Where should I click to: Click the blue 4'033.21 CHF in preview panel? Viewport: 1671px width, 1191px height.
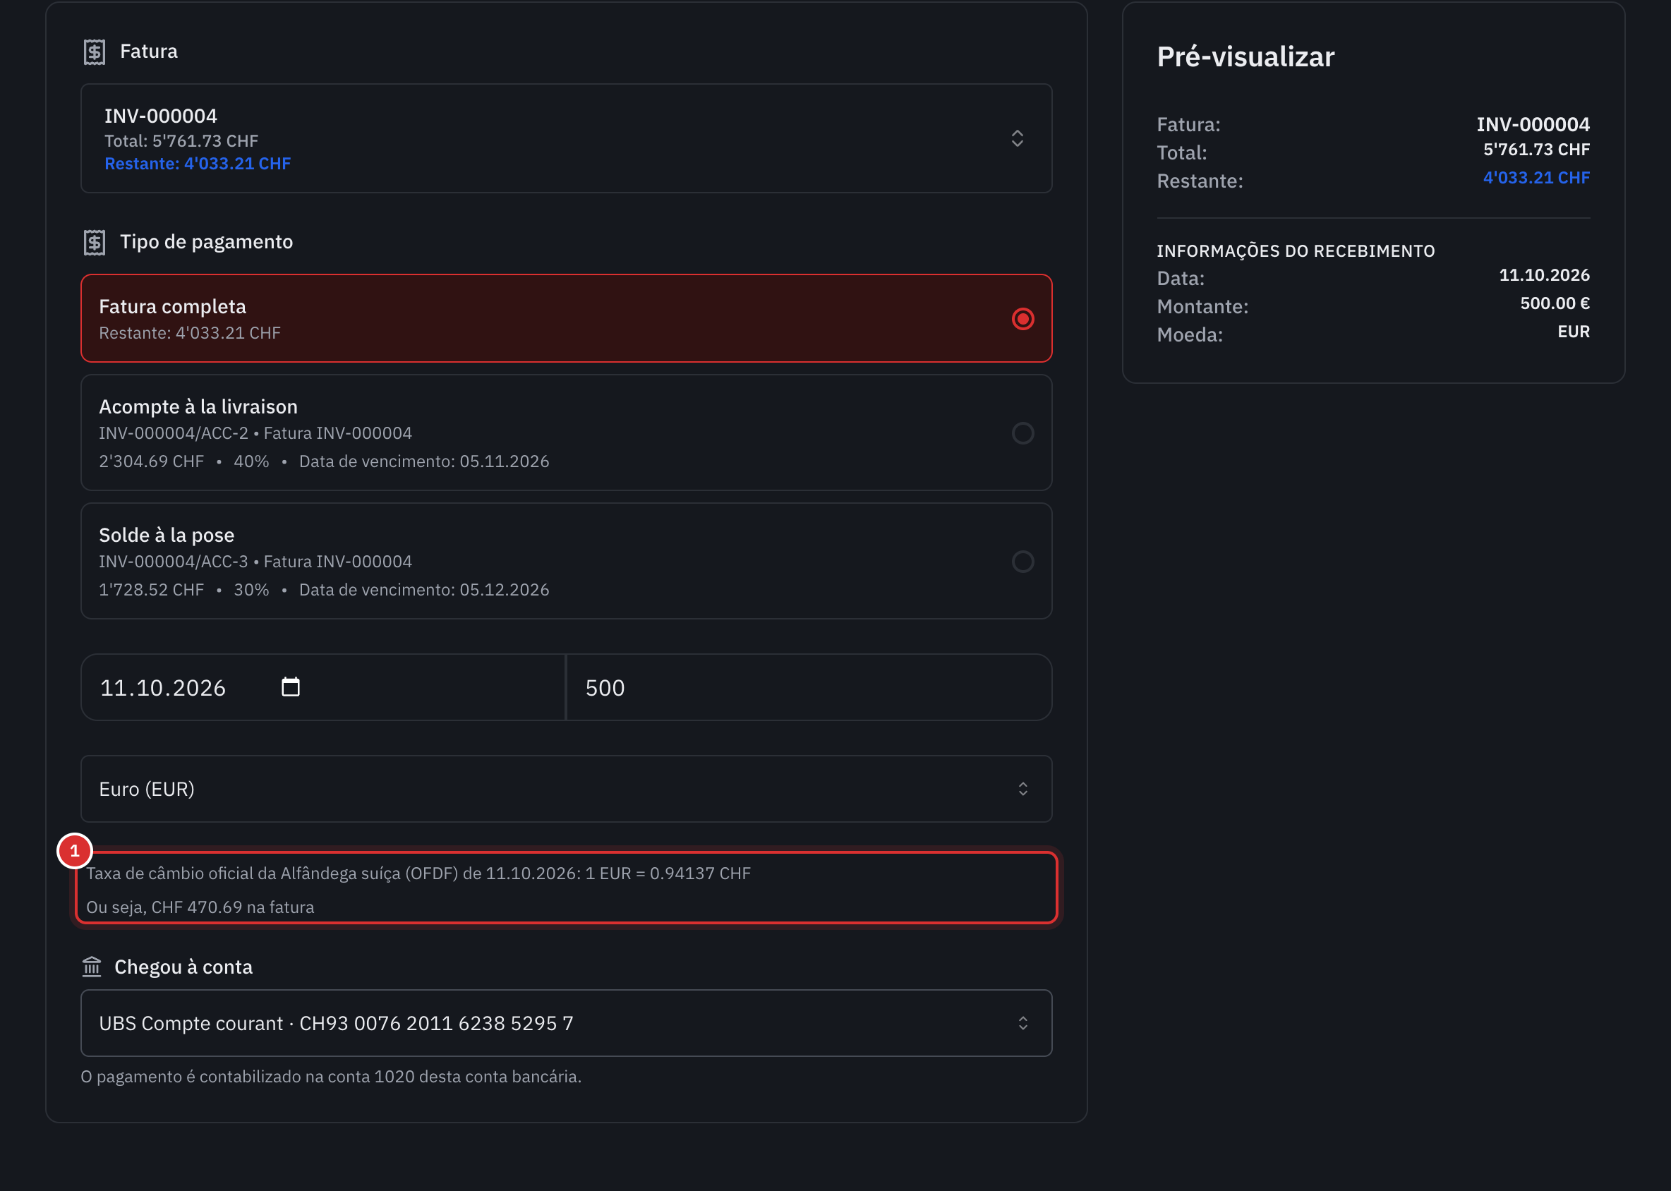pos(1536,179)
